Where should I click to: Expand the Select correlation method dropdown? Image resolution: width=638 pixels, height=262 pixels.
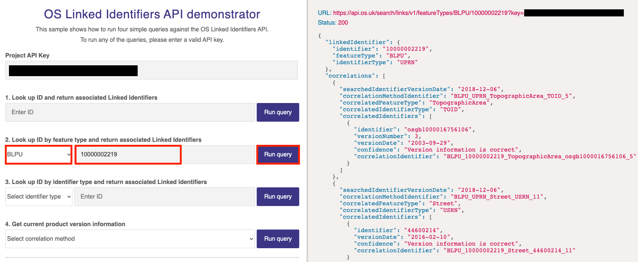pos(130,239)
